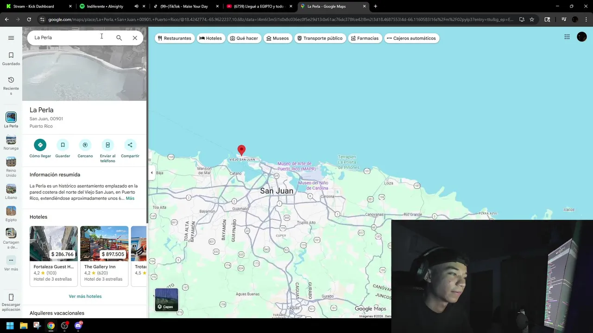593x333 pixels.
Task: Select Noruega recent place thumbnail
Action: [x=11, y=142]
